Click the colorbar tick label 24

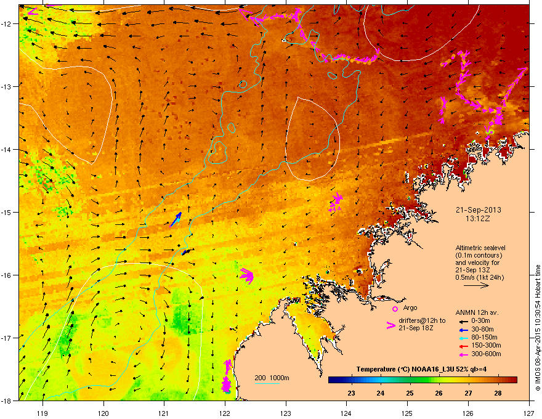tap(380, 393)
